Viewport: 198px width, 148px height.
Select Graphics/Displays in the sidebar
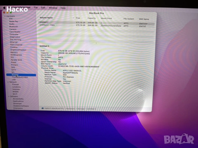click(18, 50)
